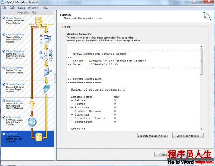Select the Bulk Transfer step link
215x166 pixels.
(x=14, y=117)
